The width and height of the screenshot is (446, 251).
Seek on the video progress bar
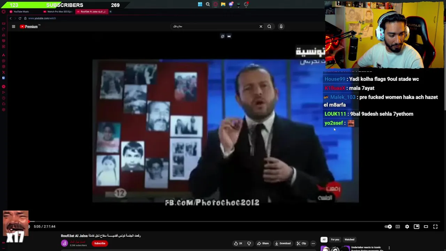tap(234, 221)
